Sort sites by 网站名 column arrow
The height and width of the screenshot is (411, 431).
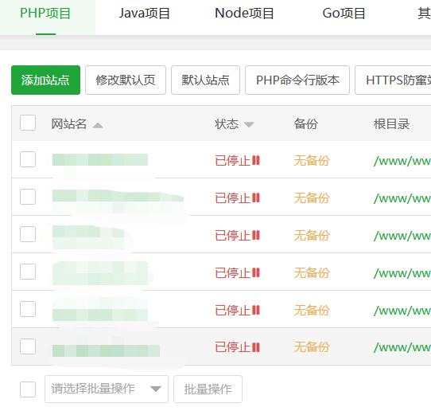pyautogui.click(x=98, y=126)
